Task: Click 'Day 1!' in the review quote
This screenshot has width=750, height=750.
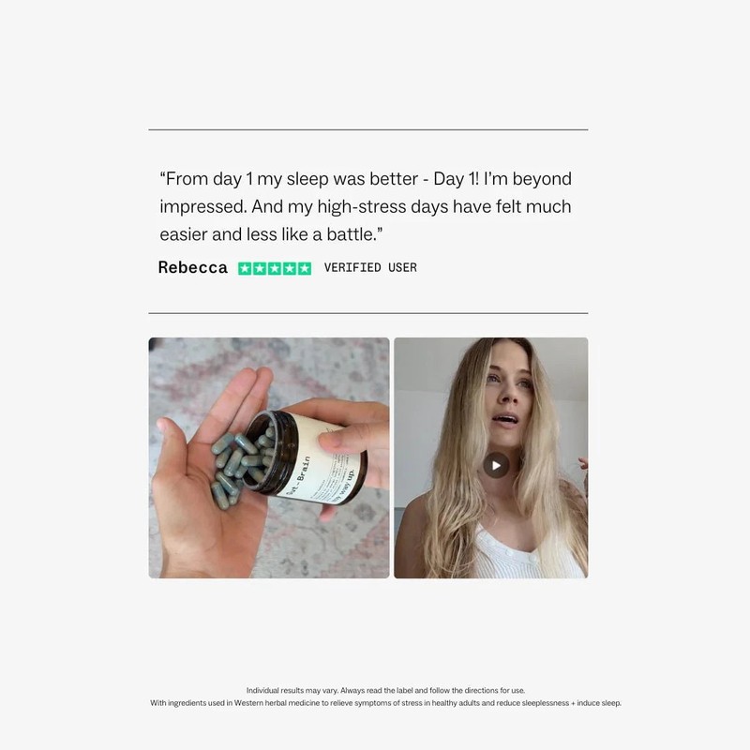Action: click(456, 179)
